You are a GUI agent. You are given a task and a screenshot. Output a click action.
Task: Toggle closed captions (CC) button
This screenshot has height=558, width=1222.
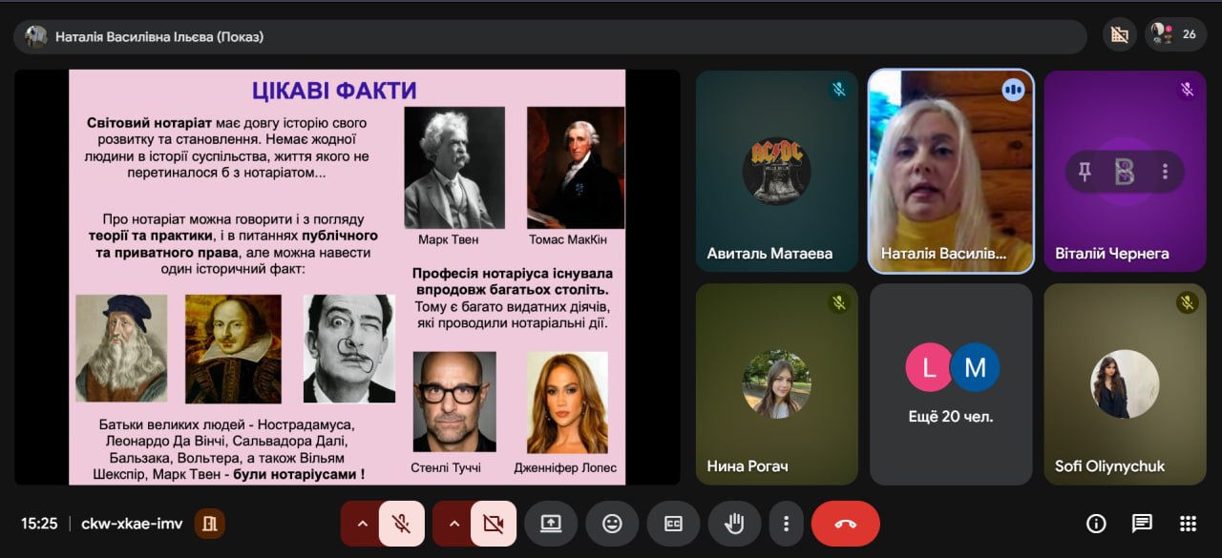(673, 524)
